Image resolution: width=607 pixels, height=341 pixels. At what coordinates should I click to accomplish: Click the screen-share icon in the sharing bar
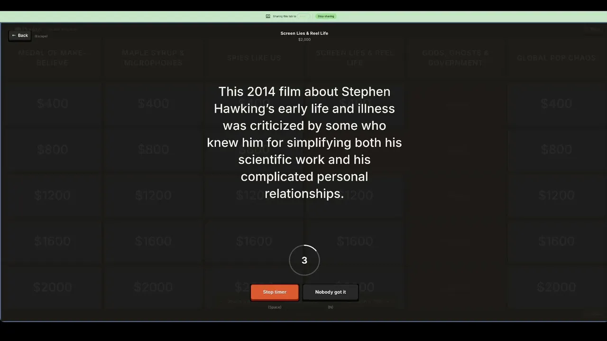coord(268,16)
